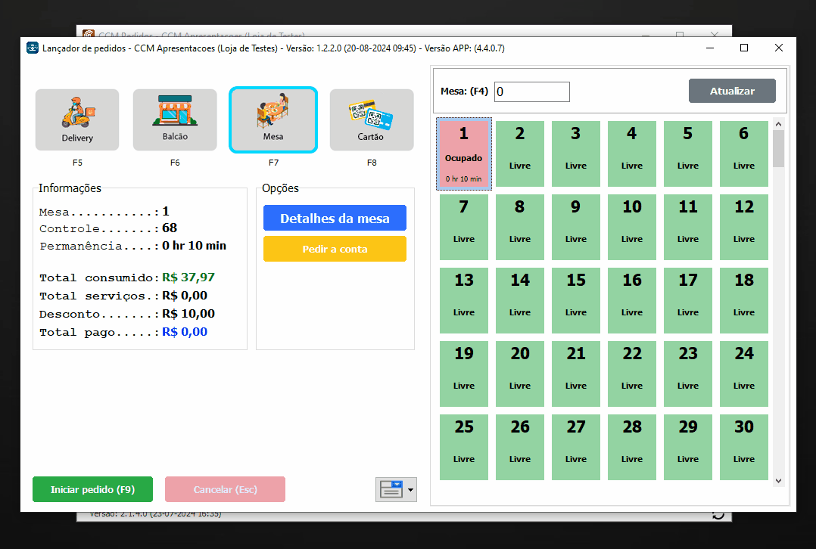Select free table 2
The image size is (816, 549).
[x=520, y=154]
